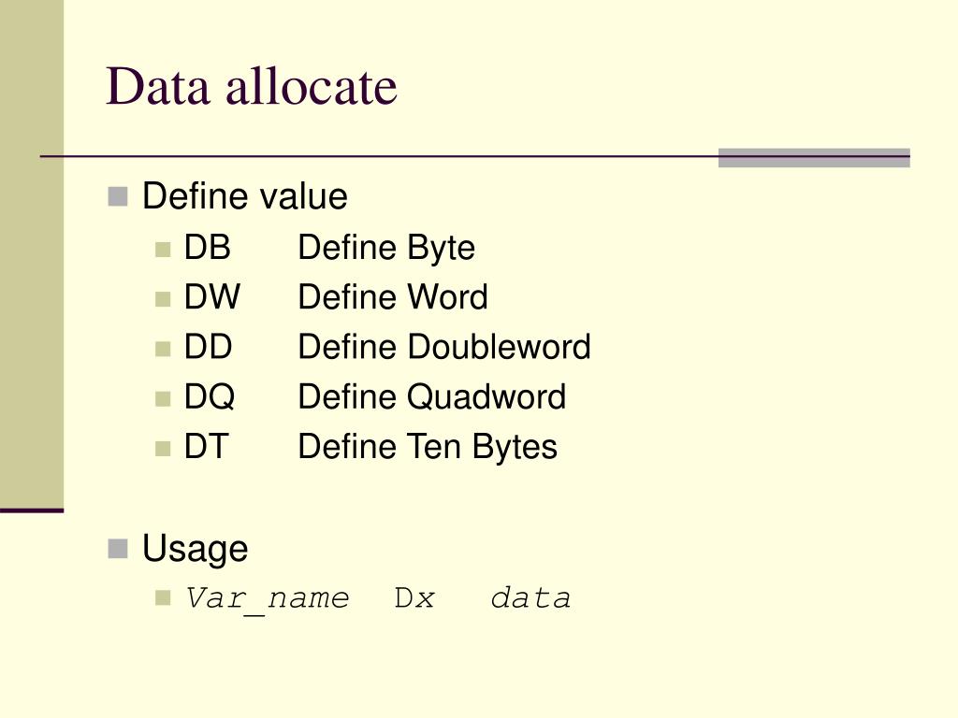Click the italic "Var_name" code text

click(x=267, y=599)
